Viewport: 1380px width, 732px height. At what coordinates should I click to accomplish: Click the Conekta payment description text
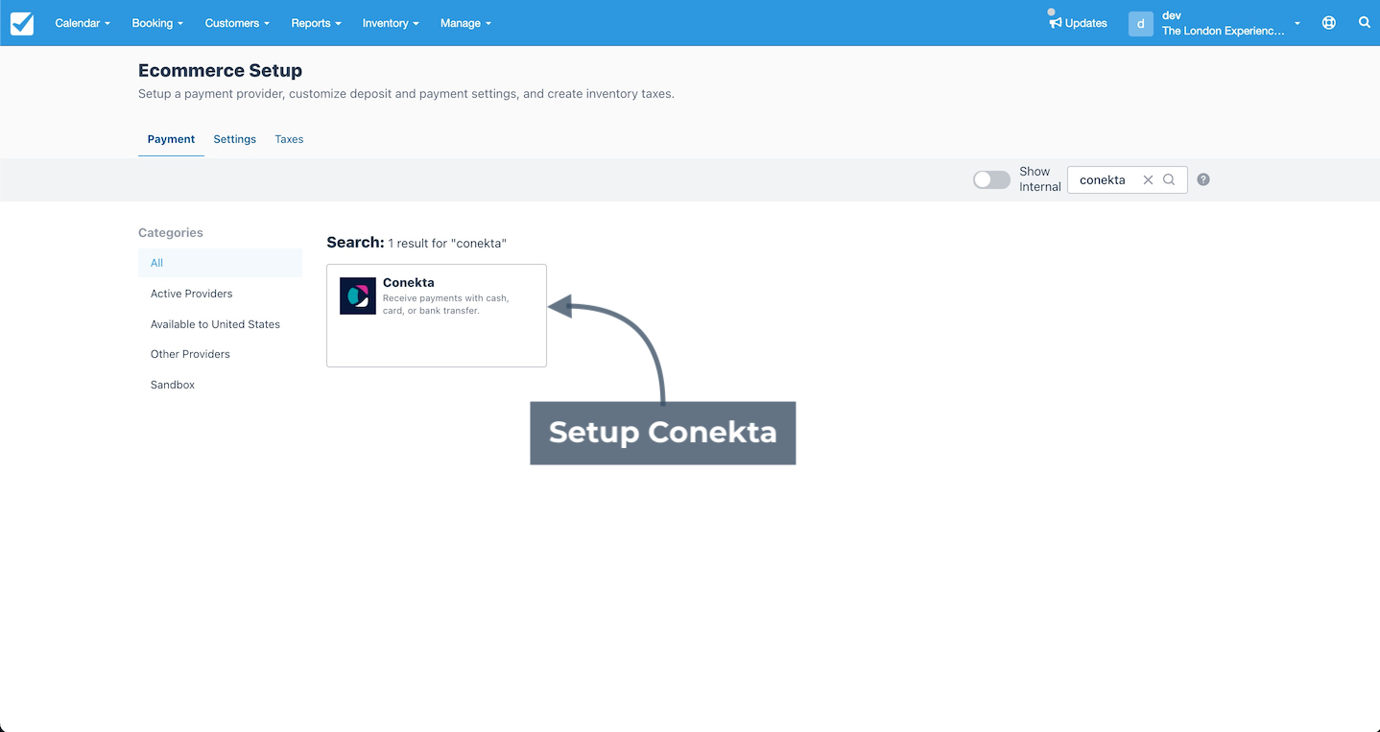click(446, 304)
